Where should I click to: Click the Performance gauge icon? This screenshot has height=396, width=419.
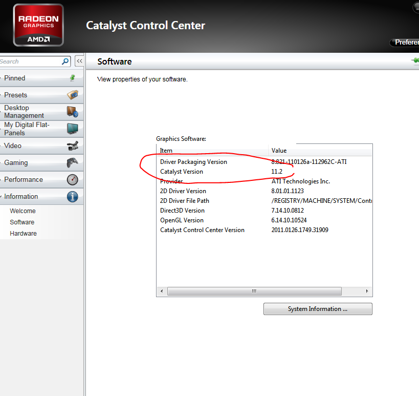(73, 179)
